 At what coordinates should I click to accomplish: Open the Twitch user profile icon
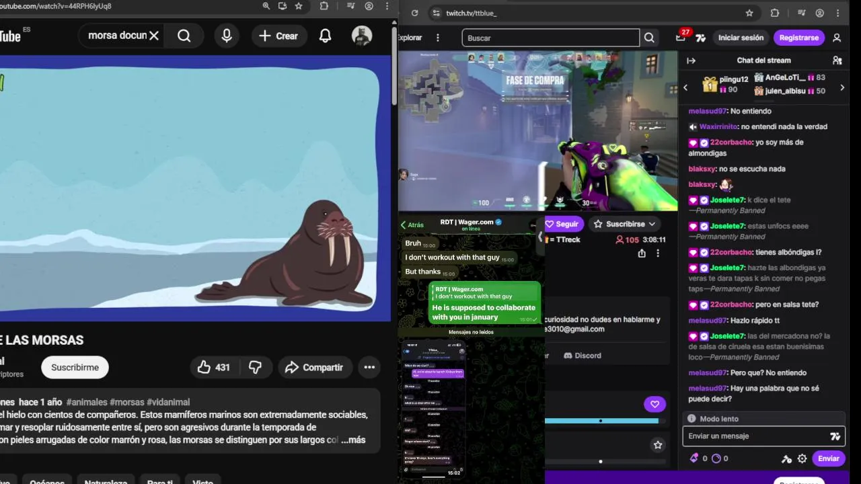coord(837,38)
